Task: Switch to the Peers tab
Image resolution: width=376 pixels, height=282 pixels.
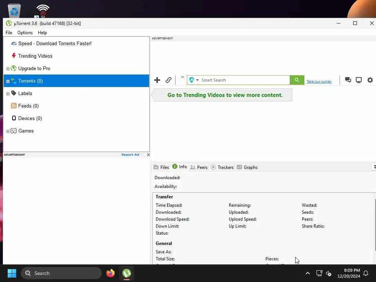Action: (199, 167)
